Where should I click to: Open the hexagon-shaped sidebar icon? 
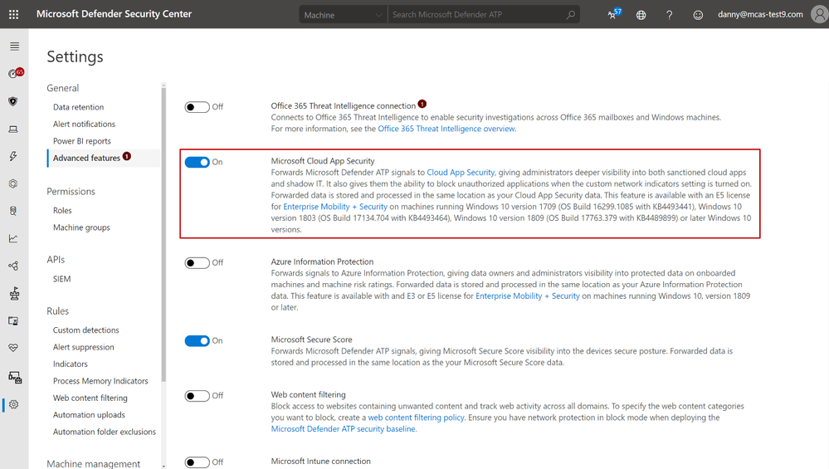pyautogui.click(x=13, y=183)
